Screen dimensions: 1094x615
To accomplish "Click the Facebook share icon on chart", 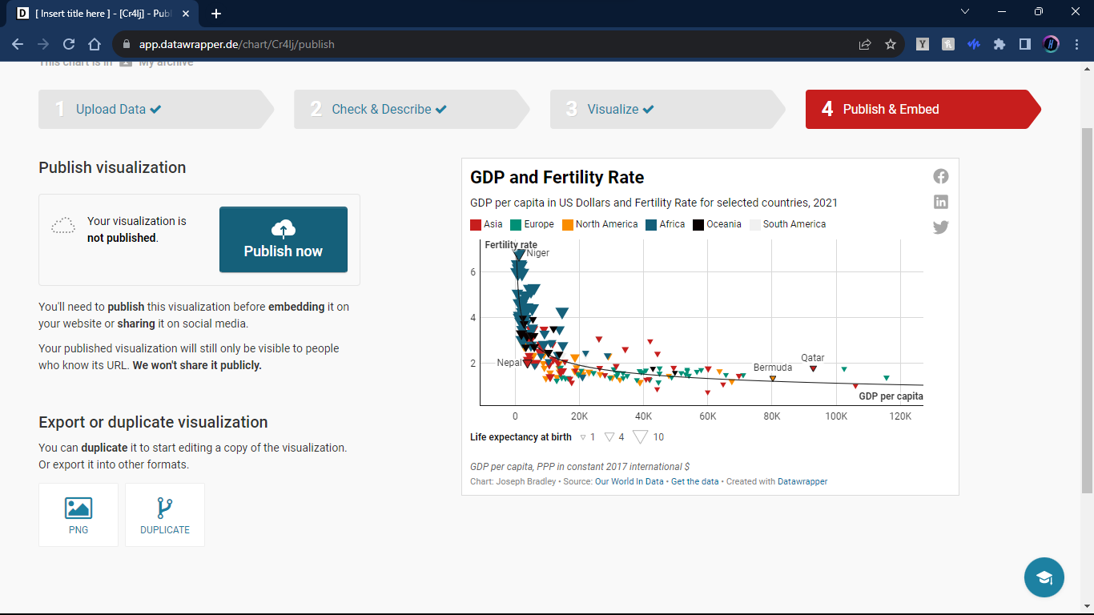I will 941,176.
